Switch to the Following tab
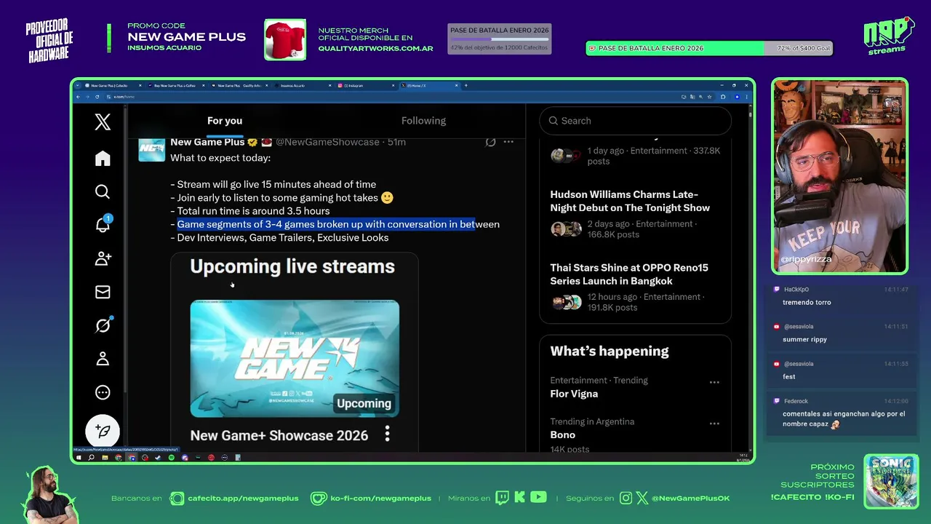931x524 pixels. click(x=423, y=121)
